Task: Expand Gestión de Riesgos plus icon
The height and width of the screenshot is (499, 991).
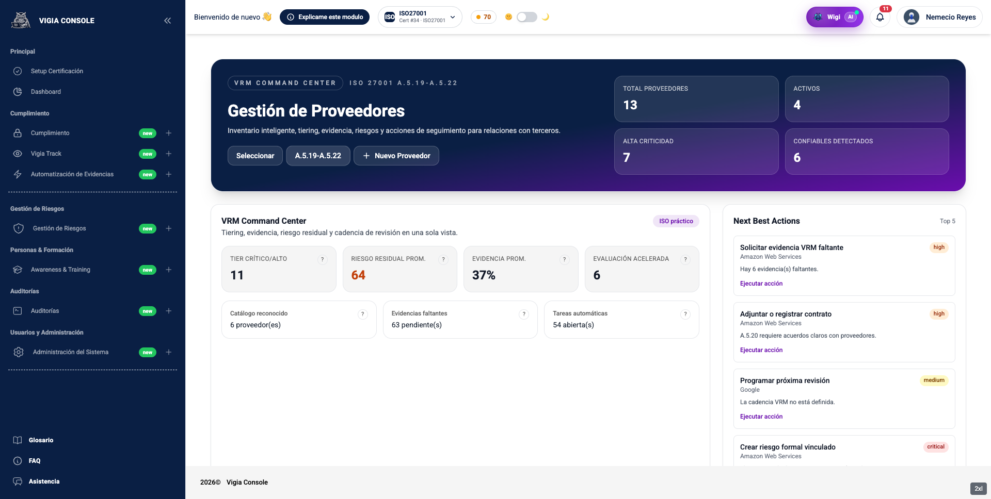Action: click(168, 228)
